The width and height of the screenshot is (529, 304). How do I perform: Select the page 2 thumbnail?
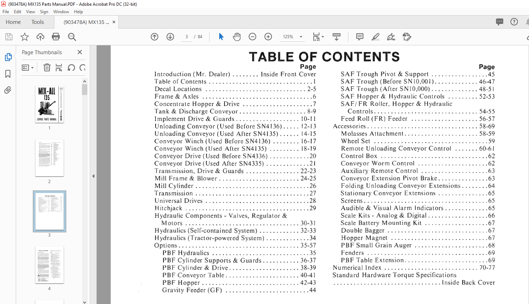tap(49, 158)
